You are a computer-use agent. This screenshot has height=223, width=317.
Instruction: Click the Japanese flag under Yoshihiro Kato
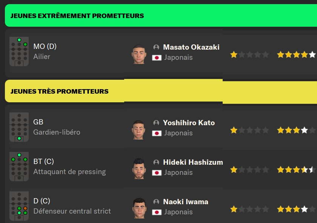pos(157,133)
